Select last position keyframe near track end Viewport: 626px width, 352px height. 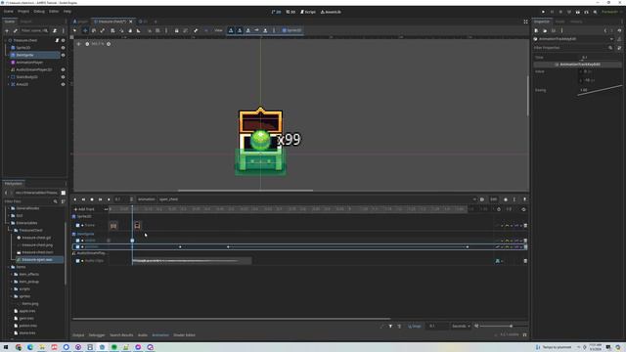[x=468, y=247]
